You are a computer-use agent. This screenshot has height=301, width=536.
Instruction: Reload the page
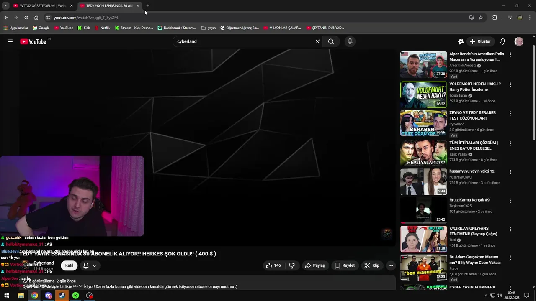26,18
